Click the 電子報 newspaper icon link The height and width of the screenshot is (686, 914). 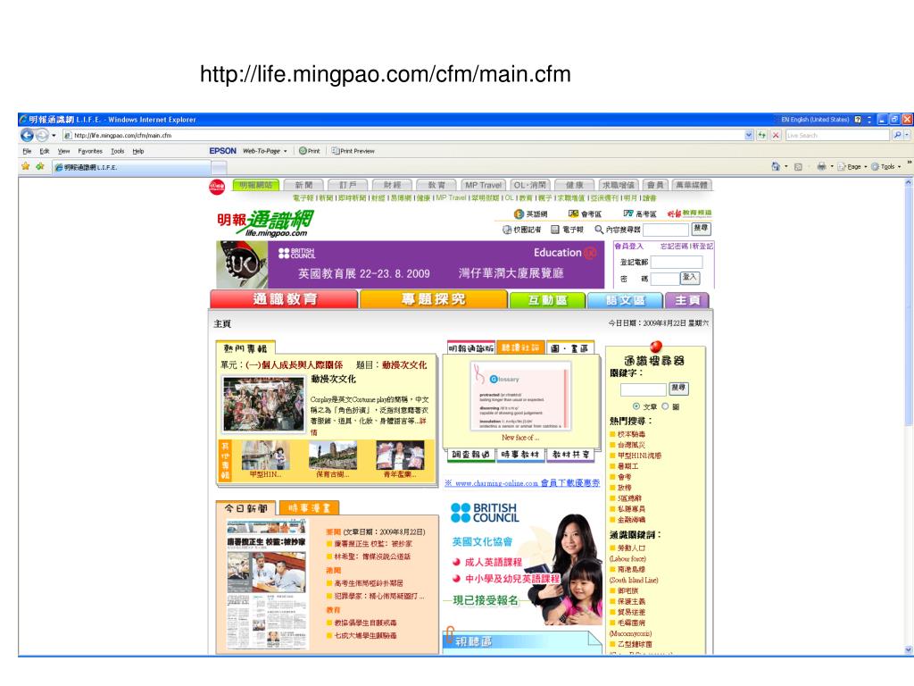click(x=567, y=230)
